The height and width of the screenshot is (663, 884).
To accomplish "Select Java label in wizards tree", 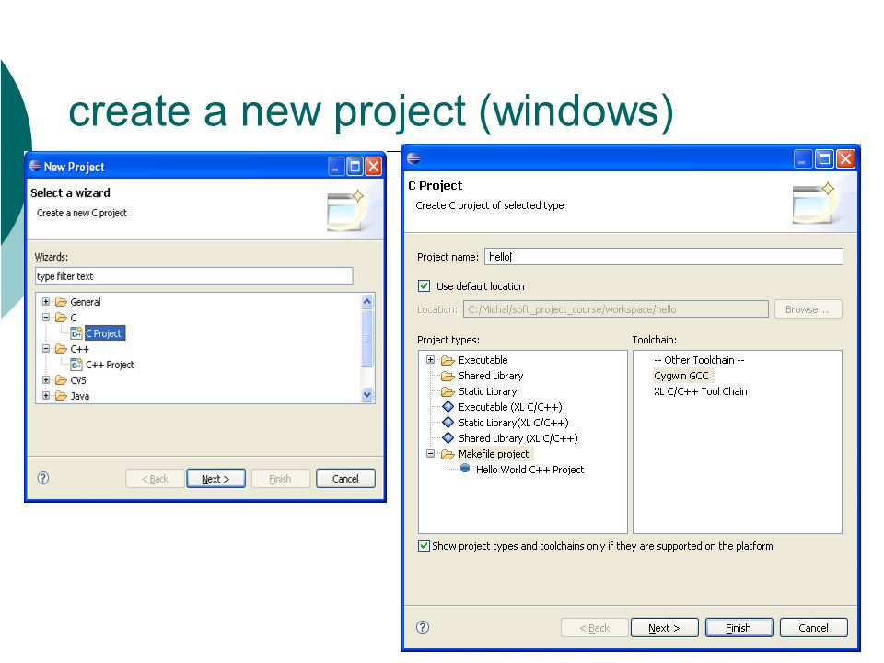I will [80, 396].
